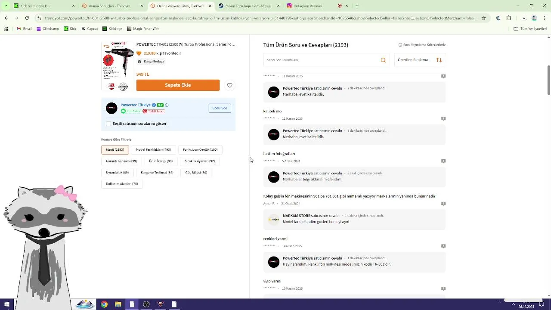Report the 'Kolay gelsin fön makinesinin' question flag

pos(443,204)
